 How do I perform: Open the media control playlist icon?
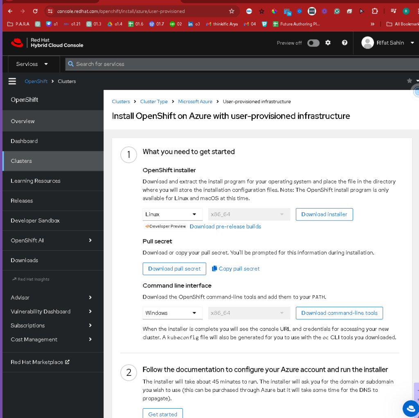pos(393,11)
